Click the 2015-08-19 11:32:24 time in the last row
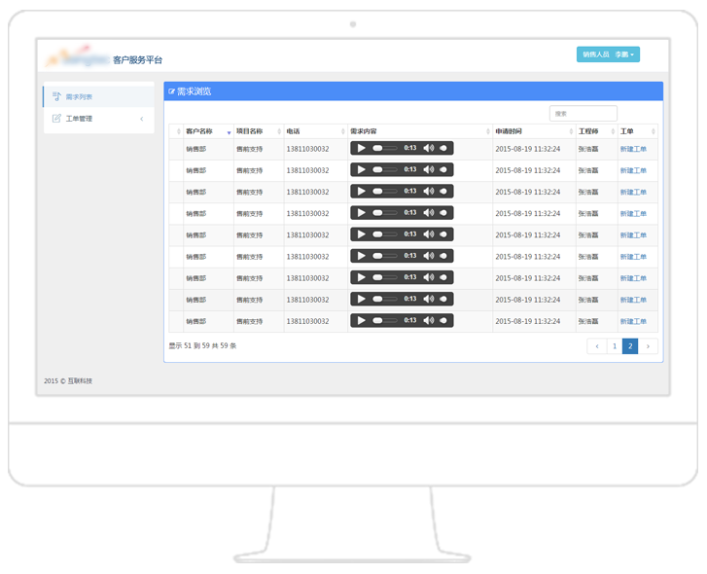The width and height of the screenshot is (707, 574). point(527,321)
